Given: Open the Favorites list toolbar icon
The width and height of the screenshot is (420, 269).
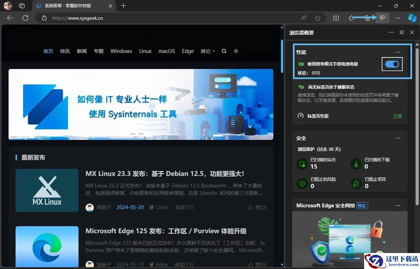Looking at the screenshot, I should click(352, 18).
